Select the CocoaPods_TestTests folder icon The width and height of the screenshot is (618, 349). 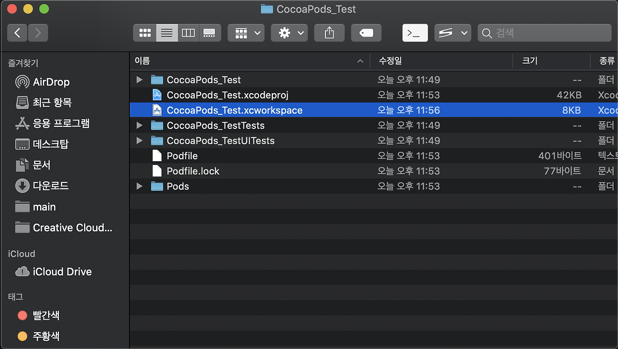coord(156,126)
